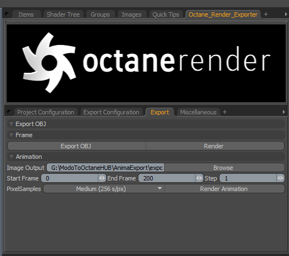Edit the Image Output path field
289x256 pixels.
click(x=105, y=168)
